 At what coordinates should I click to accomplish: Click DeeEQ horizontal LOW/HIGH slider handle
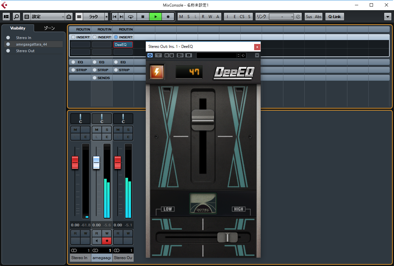click(x=227, y=237)
